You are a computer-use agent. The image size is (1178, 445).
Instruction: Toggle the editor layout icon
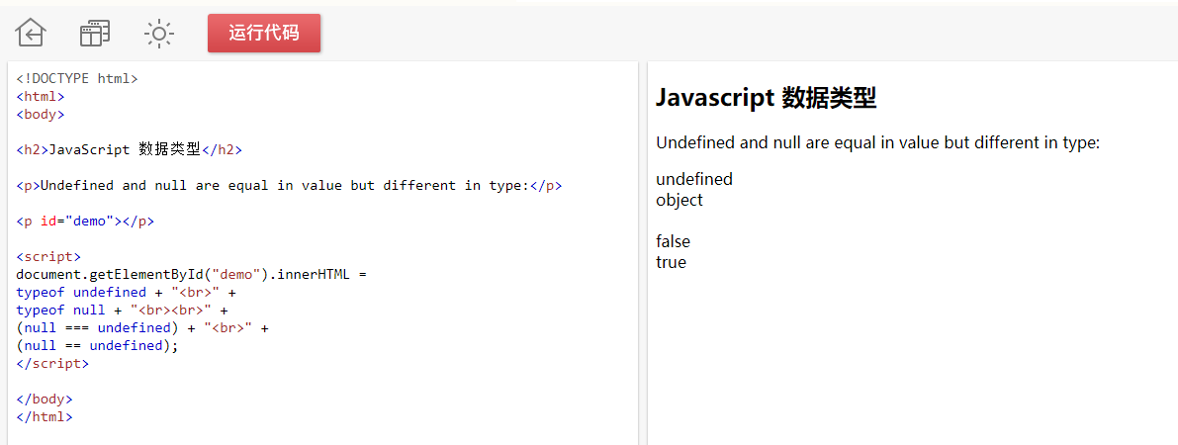pyautogui.click(x=95, y=33)
